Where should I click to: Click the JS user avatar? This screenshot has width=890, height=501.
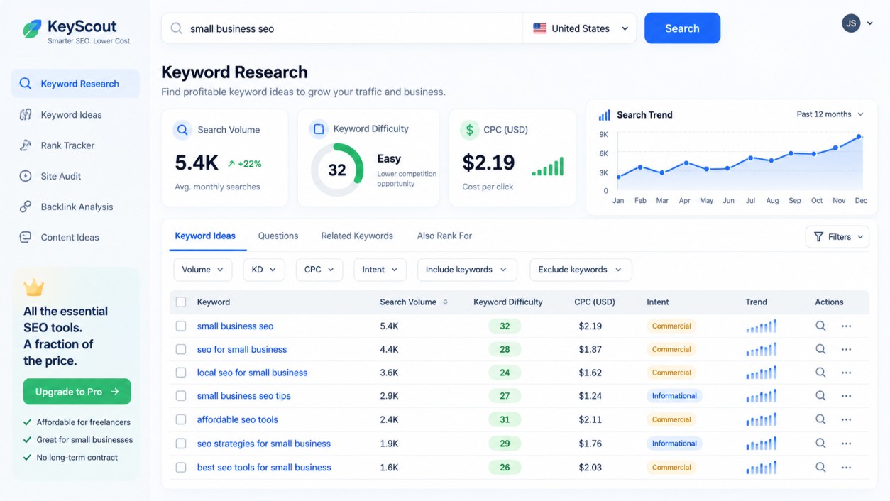pos(851,23)
